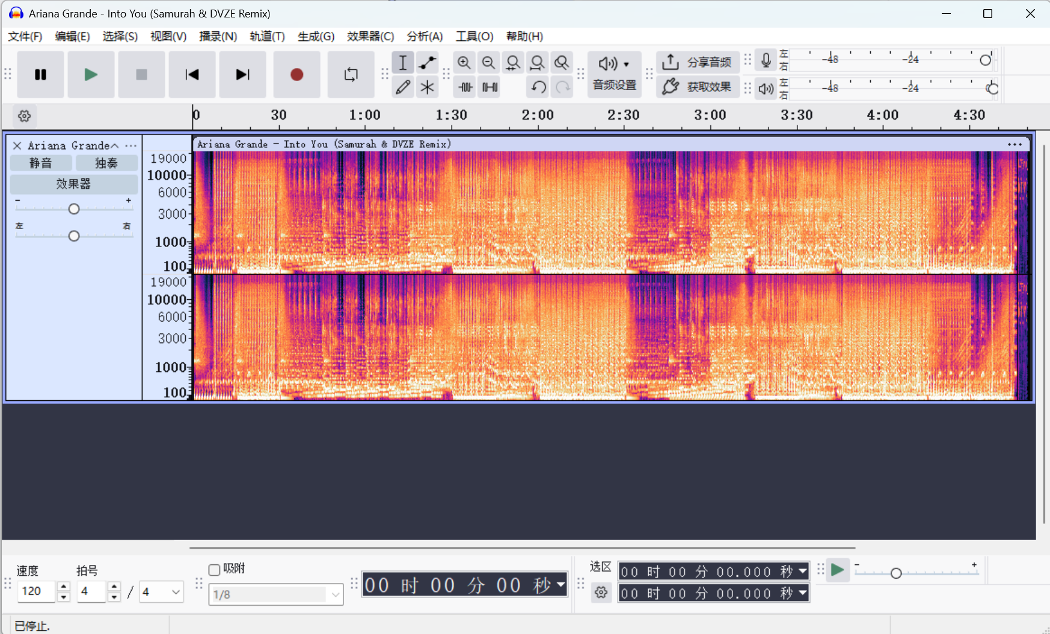Click the playback meter speaker icon

click(766, 89)
